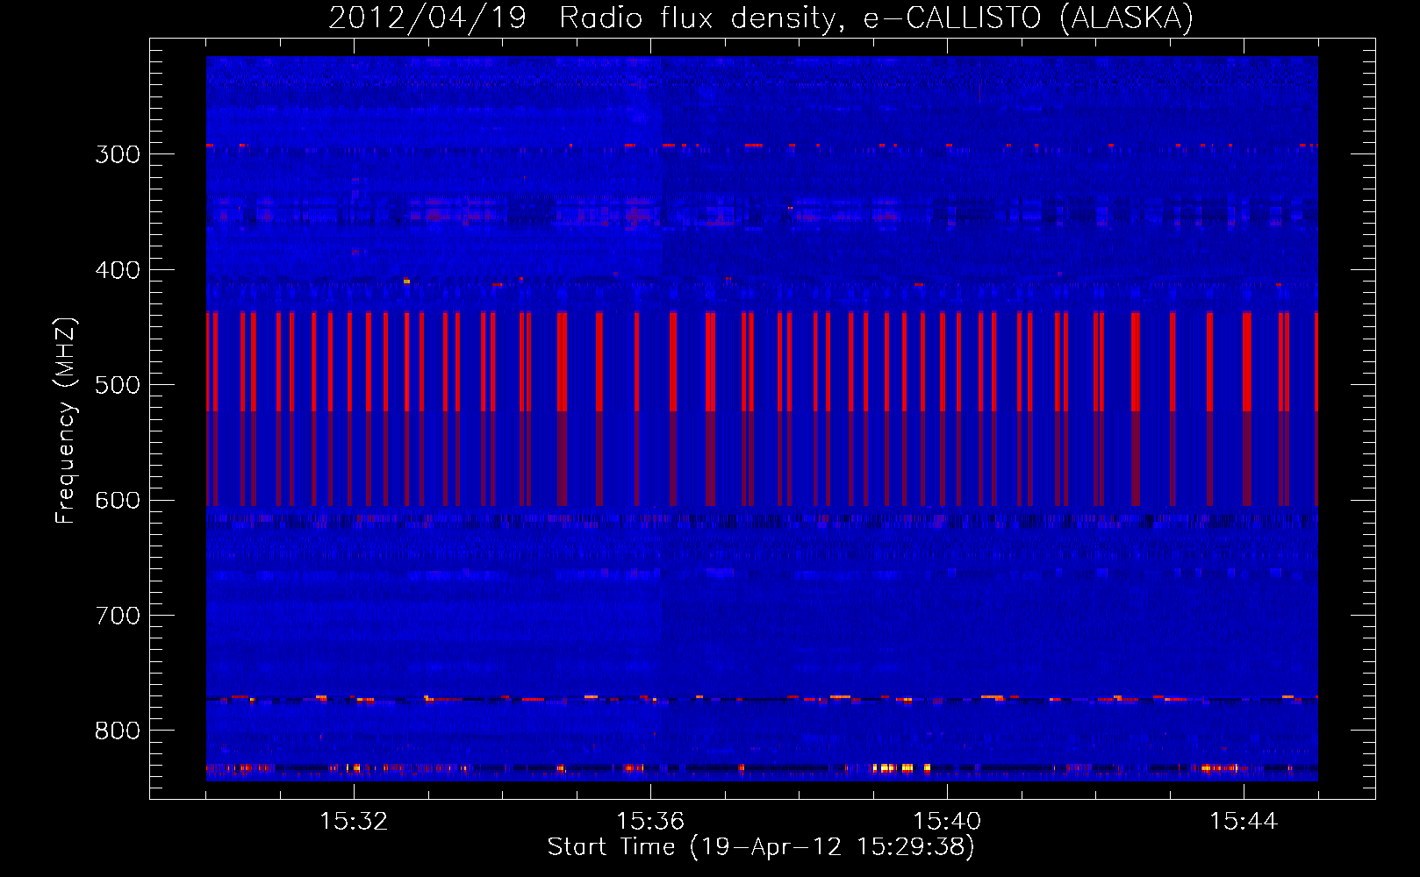
Task: Click the 500 frequency tick label
Action: pyautogui.click(x=118, y=385)
